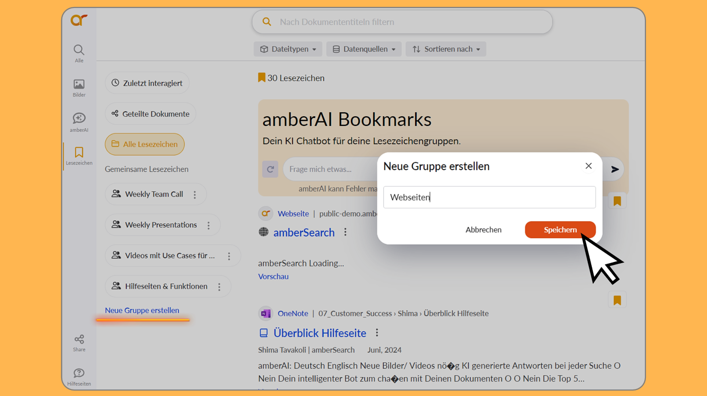Click the OneNote source icon
The height and width of the screenshot is (396, 707).
(x=266, y=313)
